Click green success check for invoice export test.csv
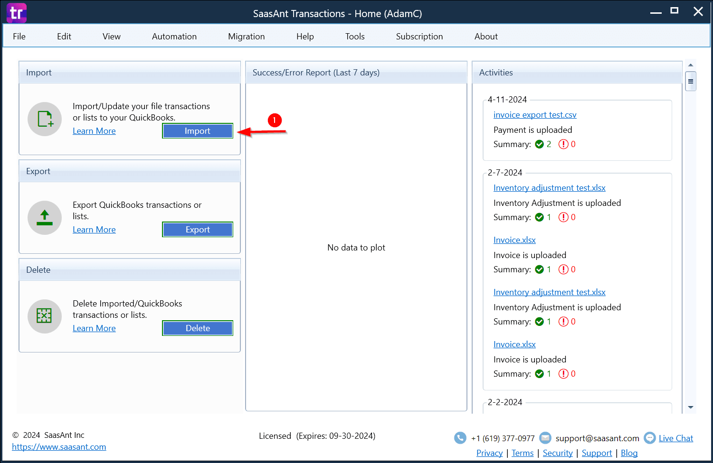The height and width of the screenshot is (463, 713). (x=540, y=144)
